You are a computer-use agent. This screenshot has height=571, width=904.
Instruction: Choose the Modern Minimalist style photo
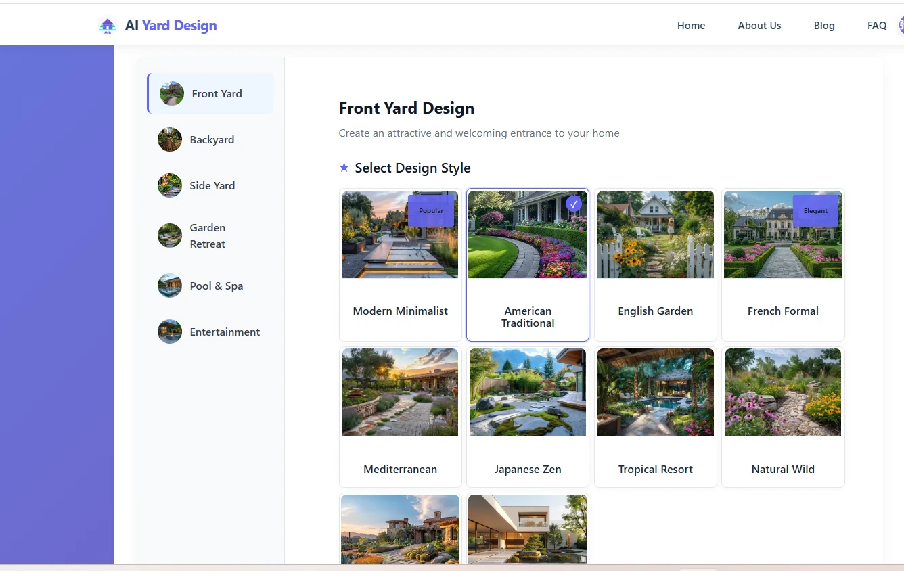click(401, 234)
